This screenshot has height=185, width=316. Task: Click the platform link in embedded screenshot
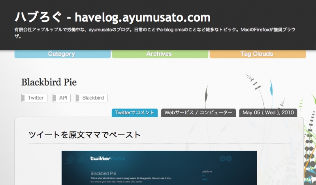tap(208, 172)
